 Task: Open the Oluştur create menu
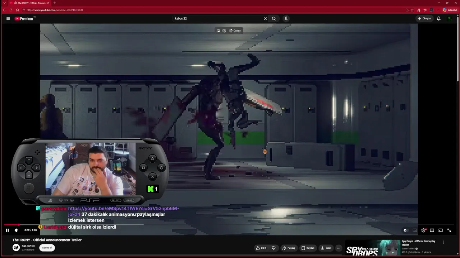(424, 19)
